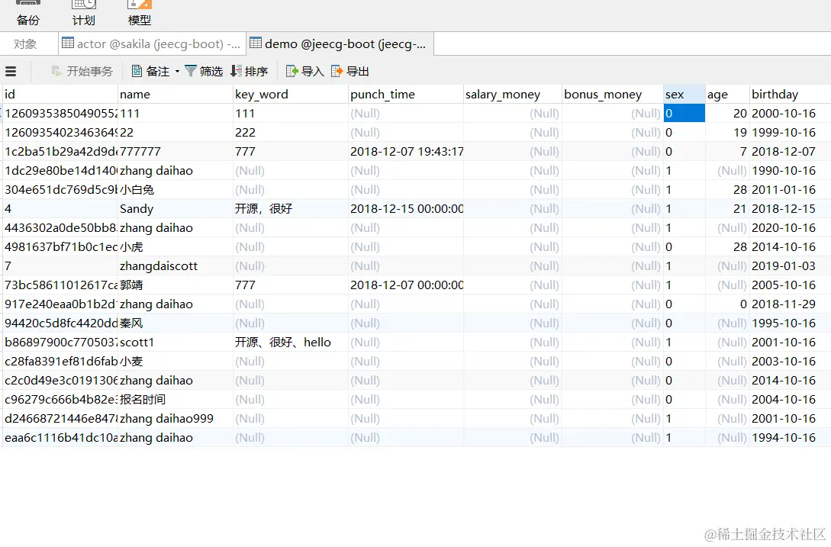
Task: Open the 备份 backup tool
Action: click(28, 13)
